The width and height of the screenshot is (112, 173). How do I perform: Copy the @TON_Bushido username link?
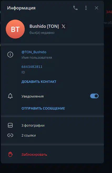tap(34, 52)
